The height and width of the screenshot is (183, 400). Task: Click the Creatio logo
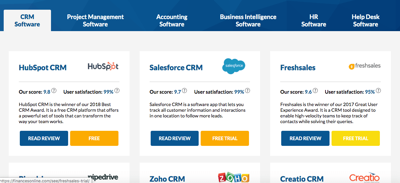click(x=364, y=178)
